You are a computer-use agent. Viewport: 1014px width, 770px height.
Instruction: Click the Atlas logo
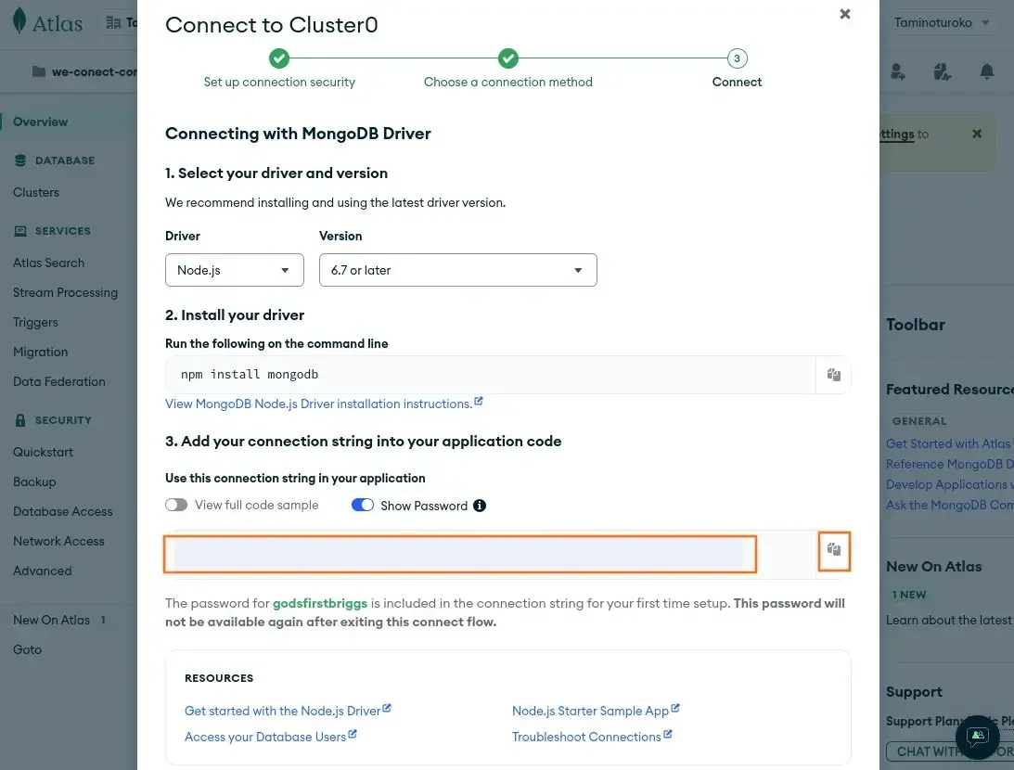(48, 23)
